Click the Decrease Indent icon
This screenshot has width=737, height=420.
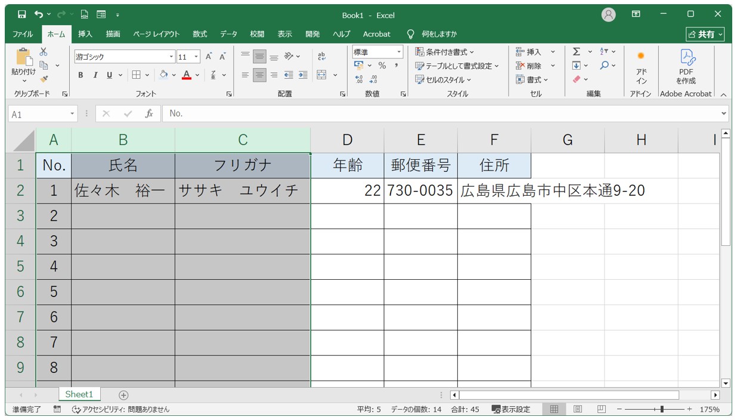tap(289, 75)
